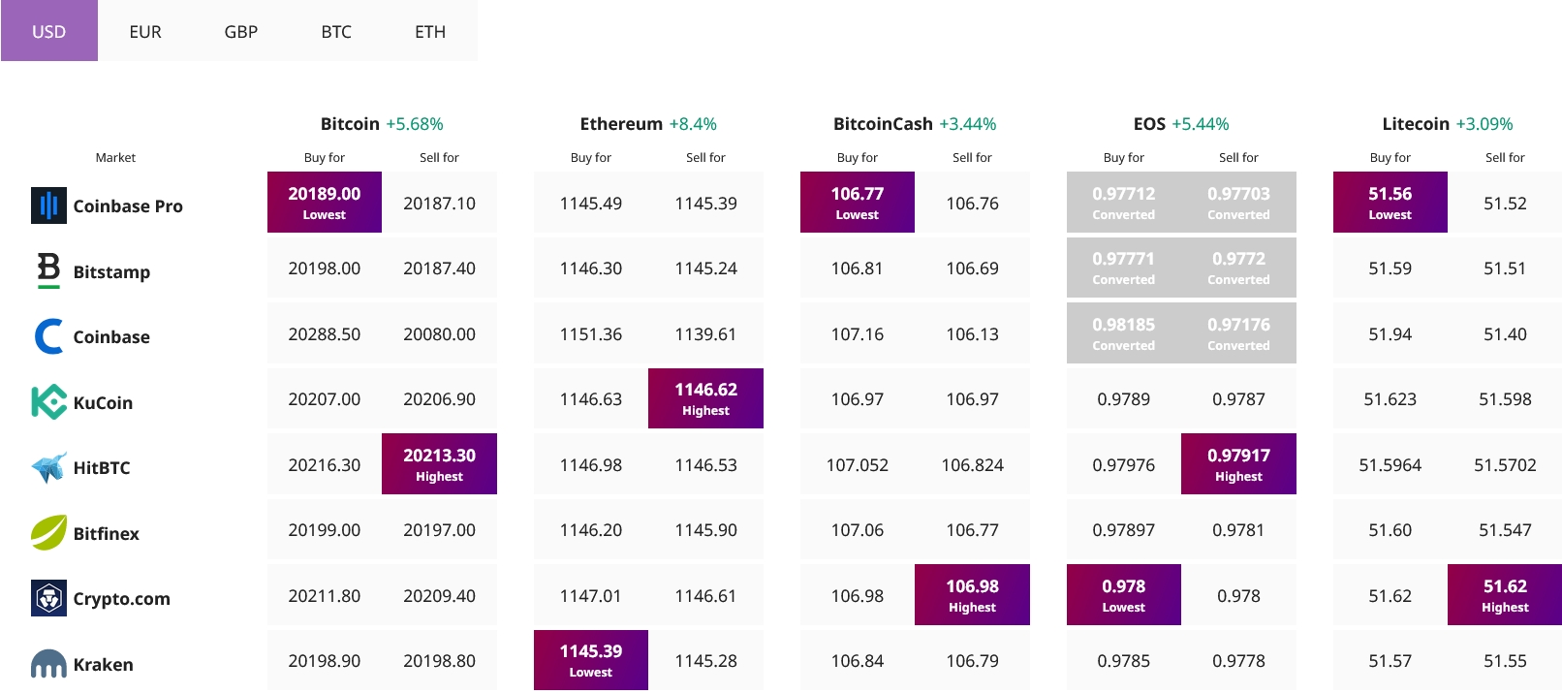Screen dimensions: 1562x694
Task: Select the Litecoin column heading
Action: pos(1416,124)
